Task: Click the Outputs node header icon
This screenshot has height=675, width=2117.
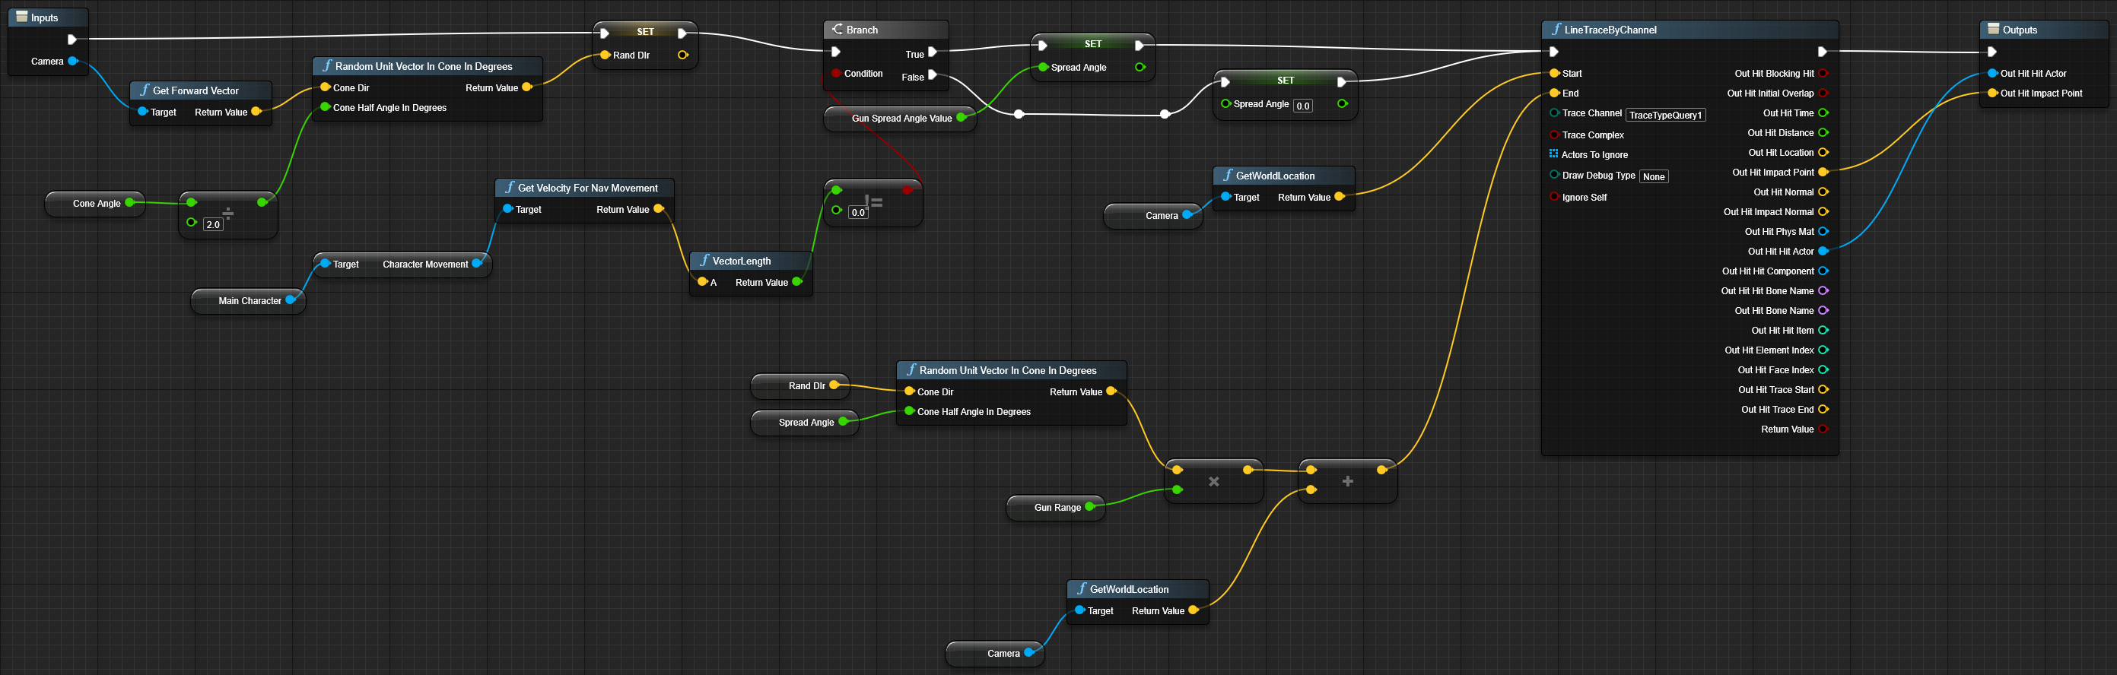Action: 1993,30
